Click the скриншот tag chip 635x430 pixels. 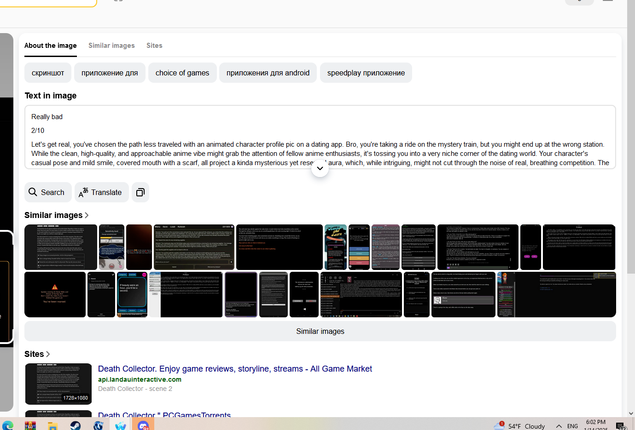click(x=48, y=73)
